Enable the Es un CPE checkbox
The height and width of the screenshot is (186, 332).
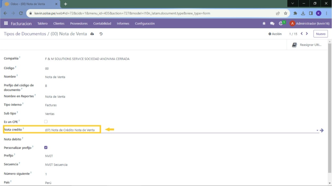[x=46, y=122]
